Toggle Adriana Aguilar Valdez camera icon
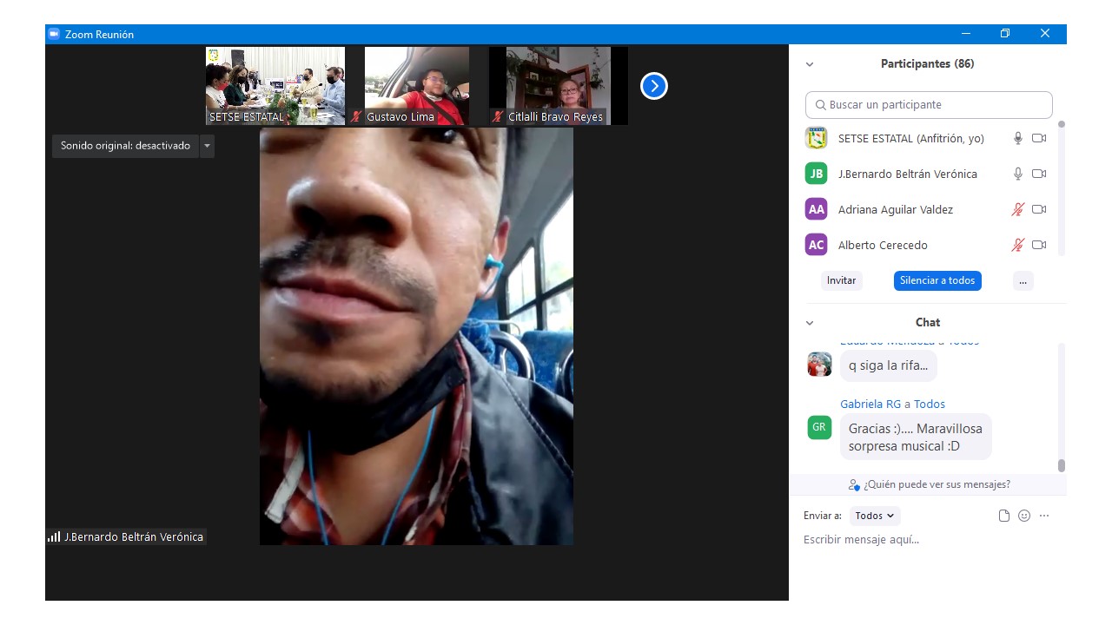This screenshot has width=1112, height=625. point(1039,209)
